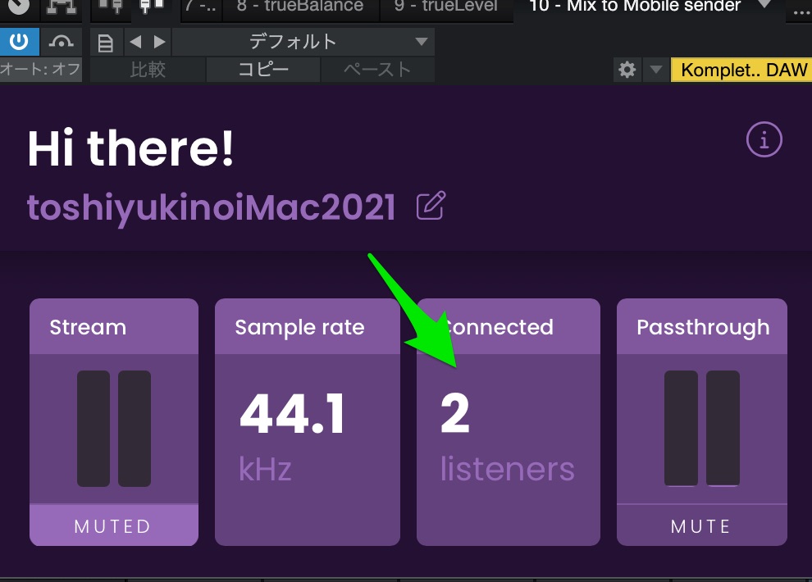The image size is (812, 582).
Task: Toggle the plugin power bypass button
Action: (x=19, y=42)
